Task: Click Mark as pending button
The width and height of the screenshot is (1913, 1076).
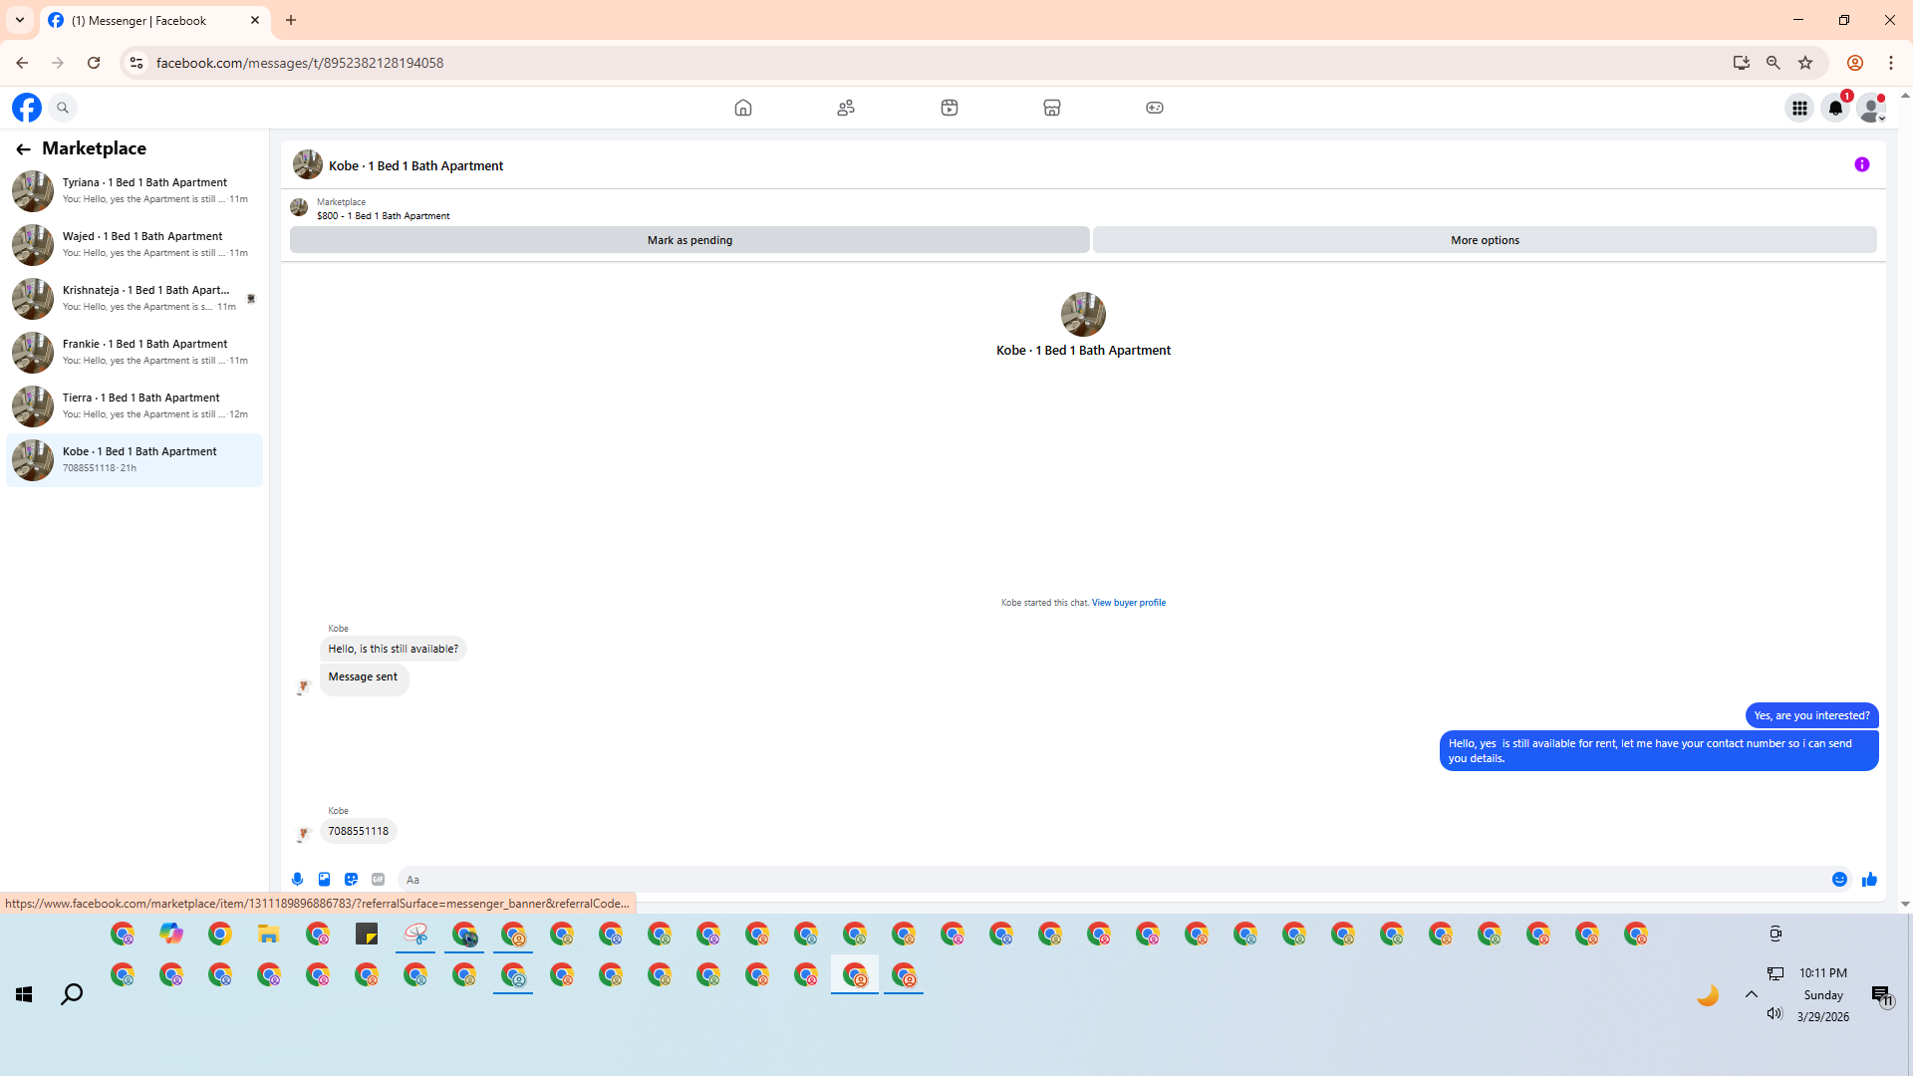Action: pyautogui.click(x=689, y=240)
